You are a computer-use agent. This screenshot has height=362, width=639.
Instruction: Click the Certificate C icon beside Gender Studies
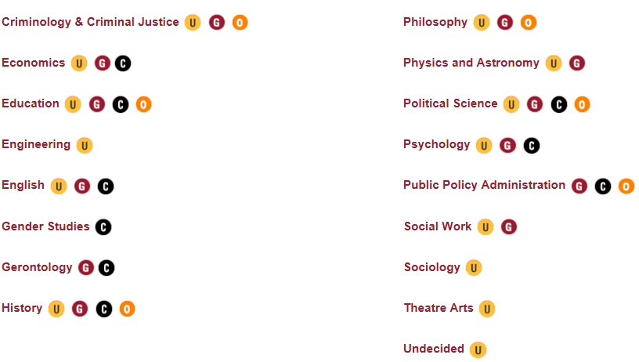[103, 227]
